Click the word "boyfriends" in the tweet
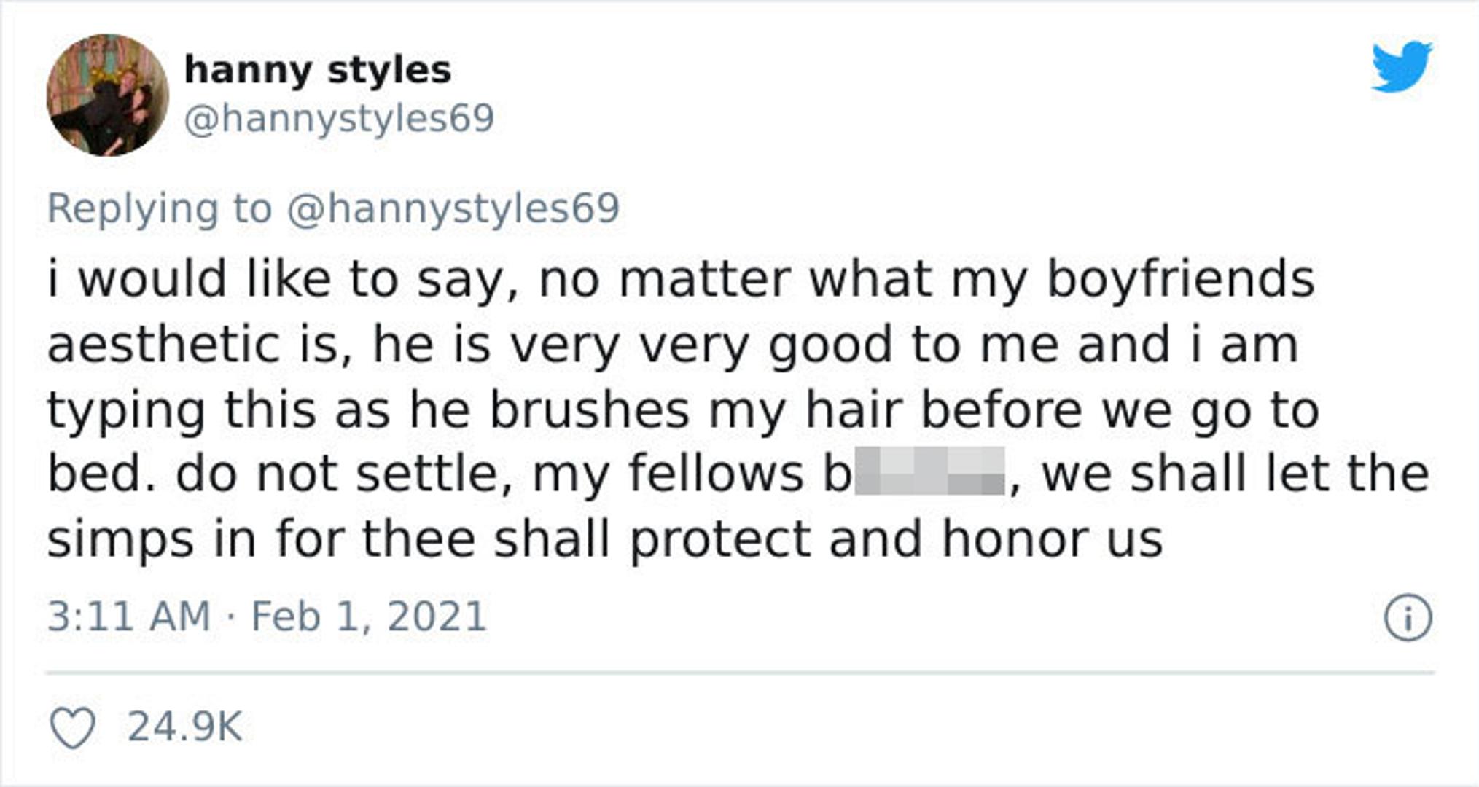The height and width of the screenshot is (787, 1479). (x=1180, y=279)
